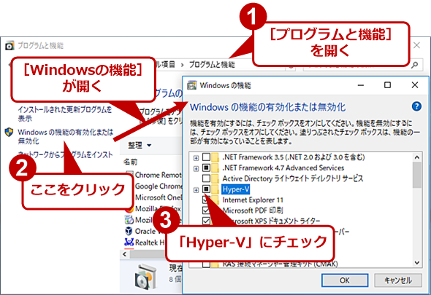Click the shield icon beside Windows features link
The height and width of the screenshot is (295, 431).
(x=9, y=132)
